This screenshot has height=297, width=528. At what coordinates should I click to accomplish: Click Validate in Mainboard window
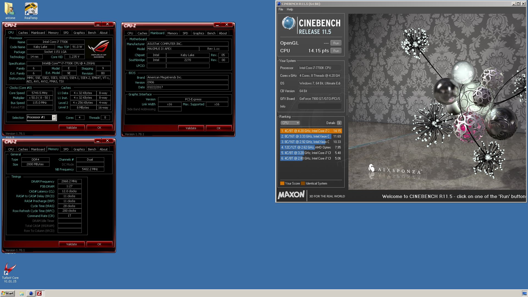(x=191, y=128)
